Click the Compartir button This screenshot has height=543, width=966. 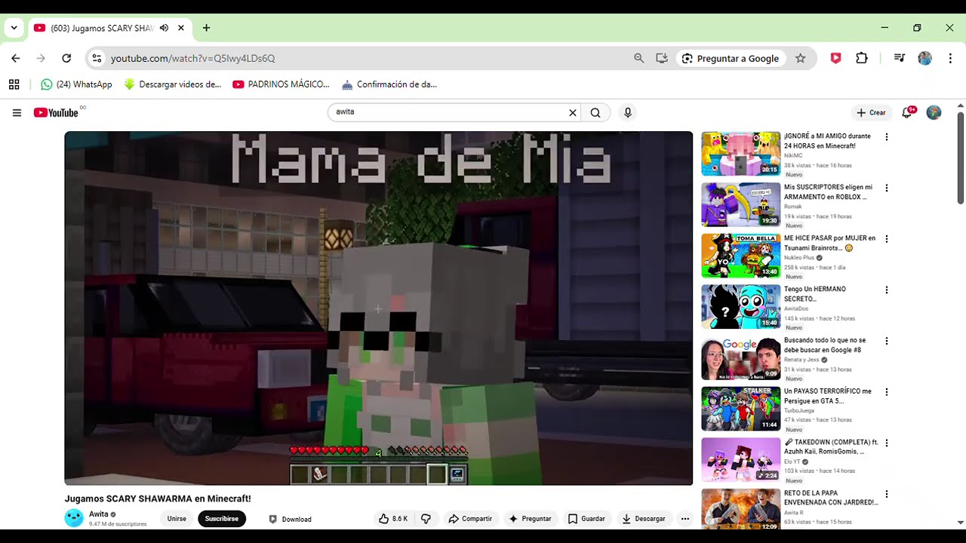(469, 519)
